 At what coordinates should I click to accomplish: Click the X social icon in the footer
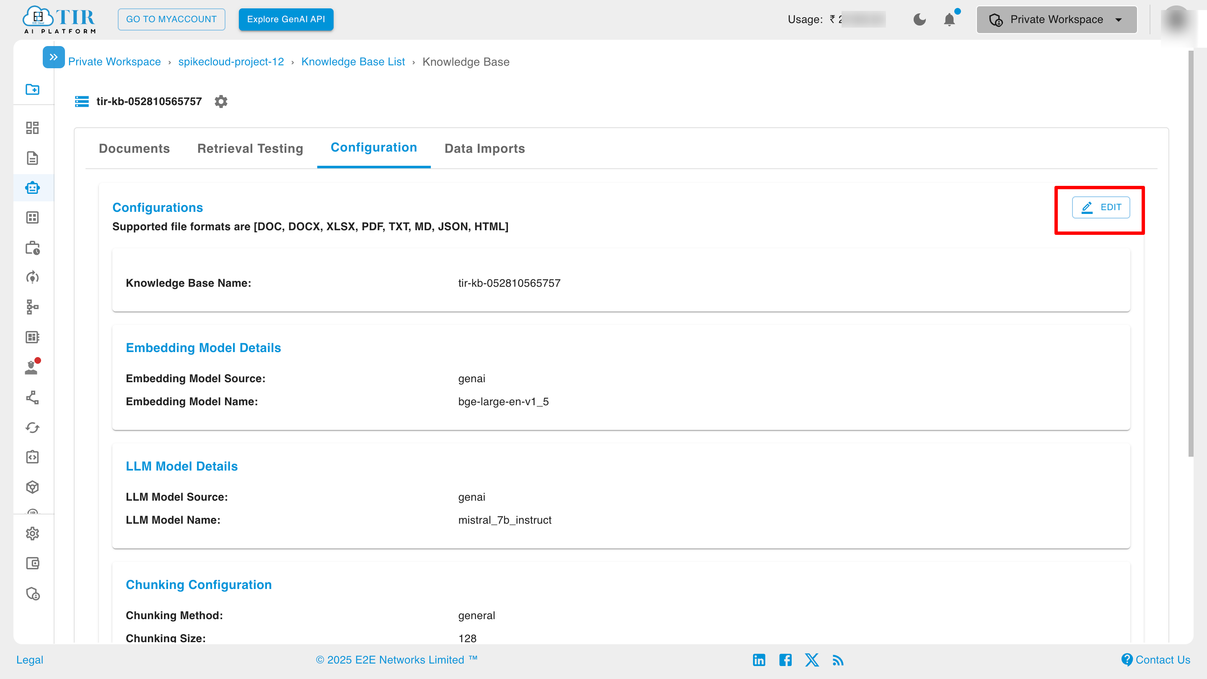812,660
